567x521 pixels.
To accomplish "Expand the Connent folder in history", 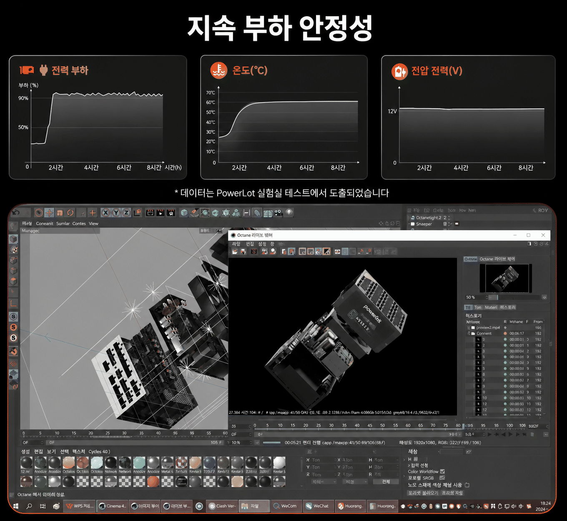I will click(x=469, y=334).
